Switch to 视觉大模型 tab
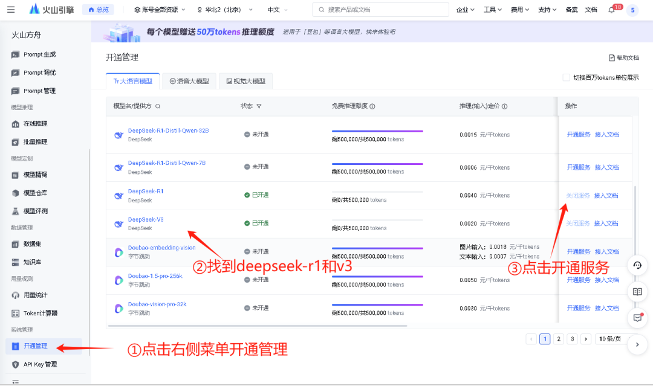The width and height of the screenshot is (653, 386). click(x=245, y=81)
